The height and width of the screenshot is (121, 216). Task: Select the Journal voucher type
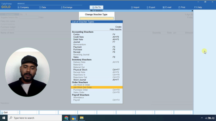pos(97,42)
